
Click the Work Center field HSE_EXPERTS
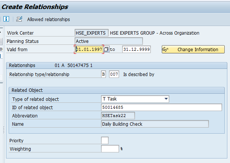(x=92, y=33)
